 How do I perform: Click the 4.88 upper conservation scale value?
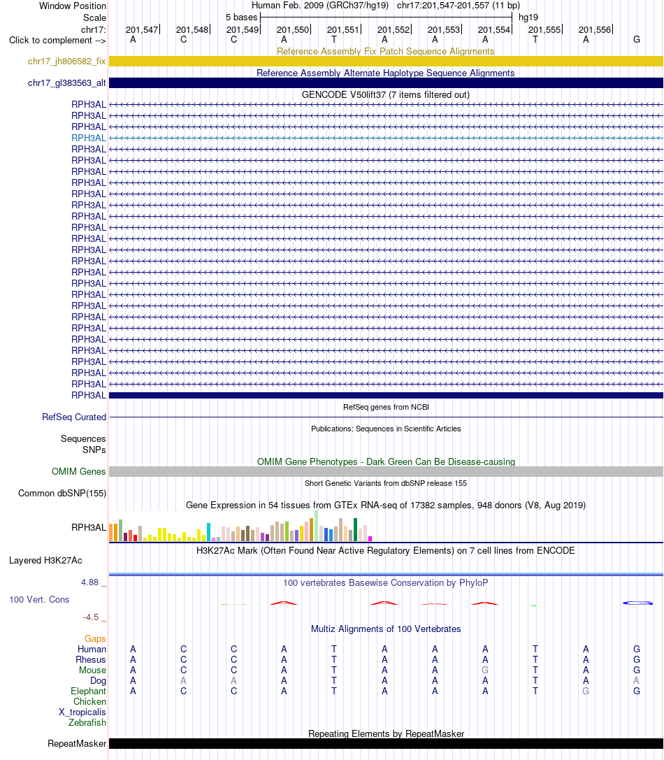coord(89,582)
